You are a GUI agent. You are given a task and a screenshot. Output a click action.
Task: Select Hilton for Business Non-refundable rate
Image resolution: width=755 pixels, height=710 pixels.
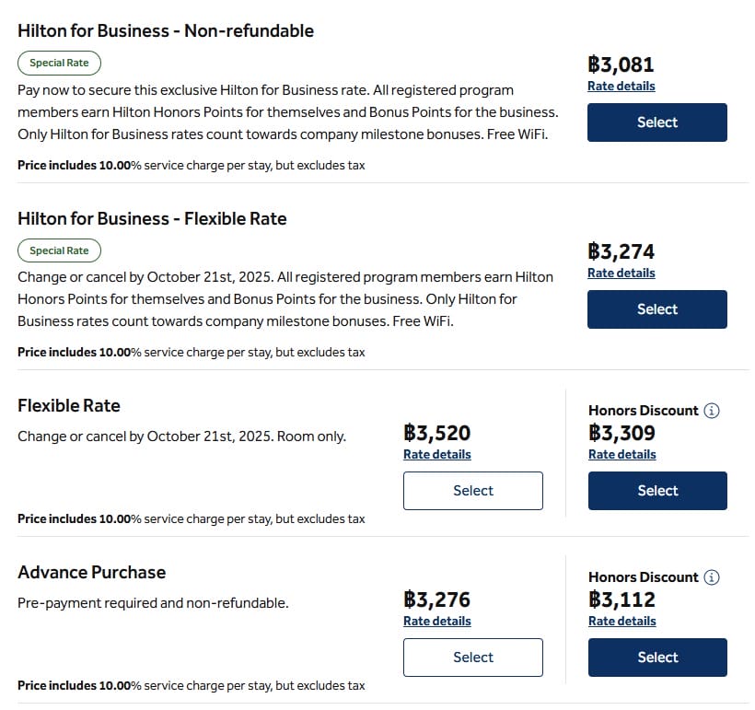pos(656,122)
